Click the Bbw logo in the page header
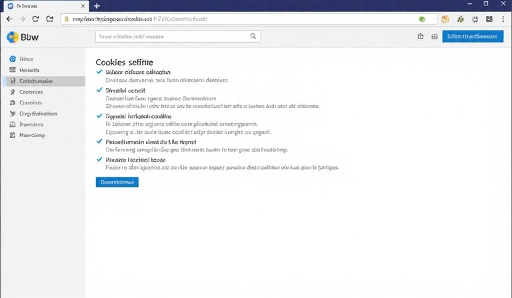This screenshot has width=512, height=298. tap(13, 37)
